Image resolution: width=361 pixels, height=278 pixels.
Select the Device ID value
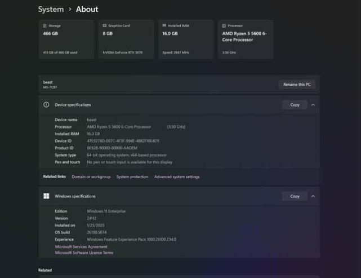(123, 141)
